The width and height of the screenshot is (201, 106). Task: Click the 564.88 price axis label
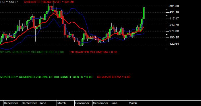[174, 6]
